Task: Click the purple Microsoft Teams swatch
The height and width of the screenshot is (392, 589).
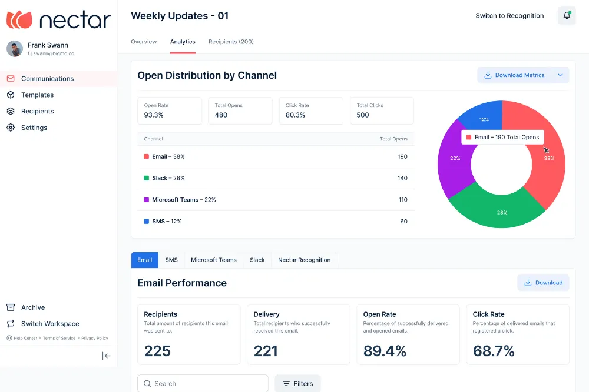Action: click(x=147, y=200)
